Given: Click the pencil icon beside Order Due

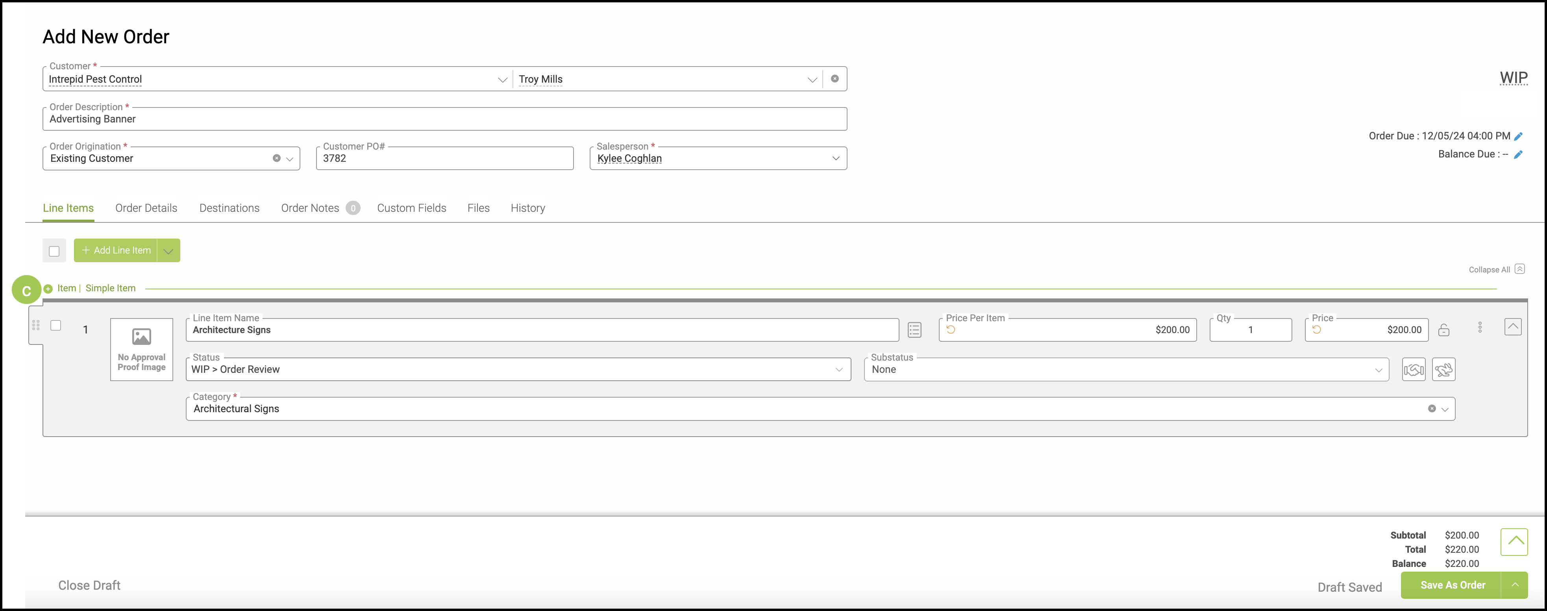Looking at the screenshot, I should click(x=1518, y=136).
